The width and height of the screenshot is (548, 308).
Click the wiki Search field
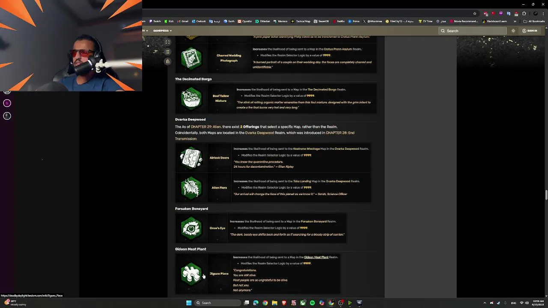pyautogui.click(x=472, y=31)
